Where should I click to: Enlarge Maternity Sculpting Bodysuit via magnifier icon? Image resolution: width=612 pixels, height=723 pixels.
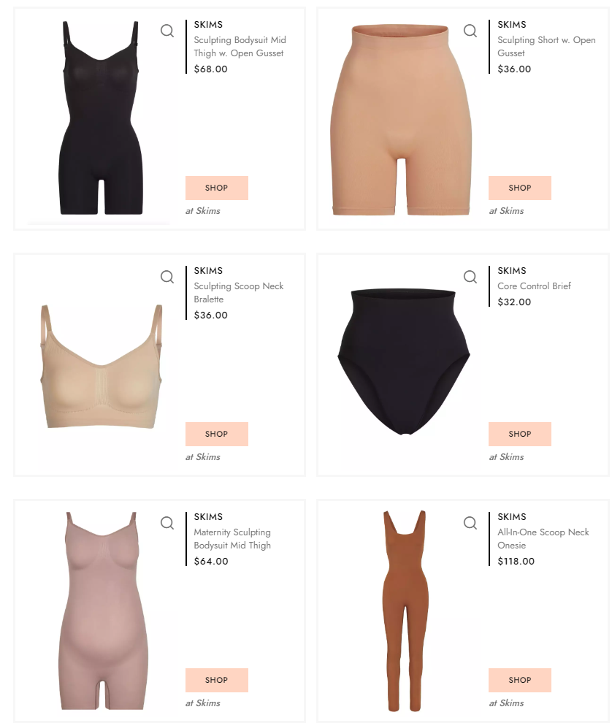[167, 524]
